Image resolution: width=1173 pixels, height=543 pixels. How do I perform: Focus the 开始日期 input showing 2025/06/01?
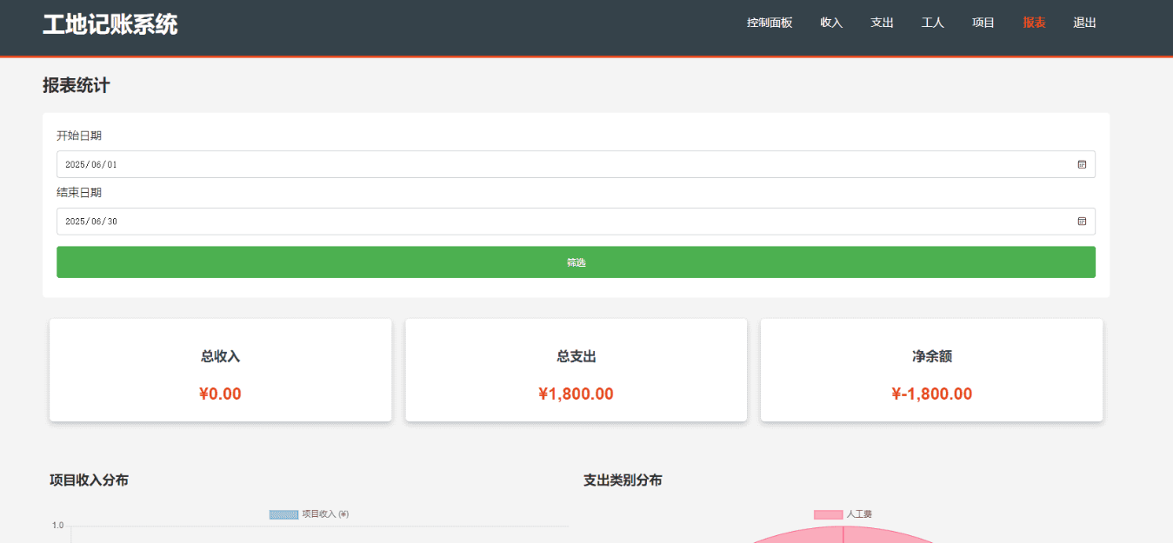click(x=576, y=164)
